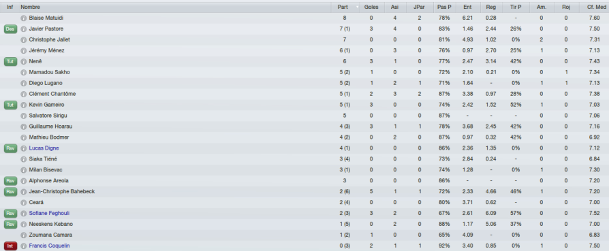Open the info icon next to Javier Pastore
Screen dimensions: 609x251
pyautogui.click(x=24, y=29)
